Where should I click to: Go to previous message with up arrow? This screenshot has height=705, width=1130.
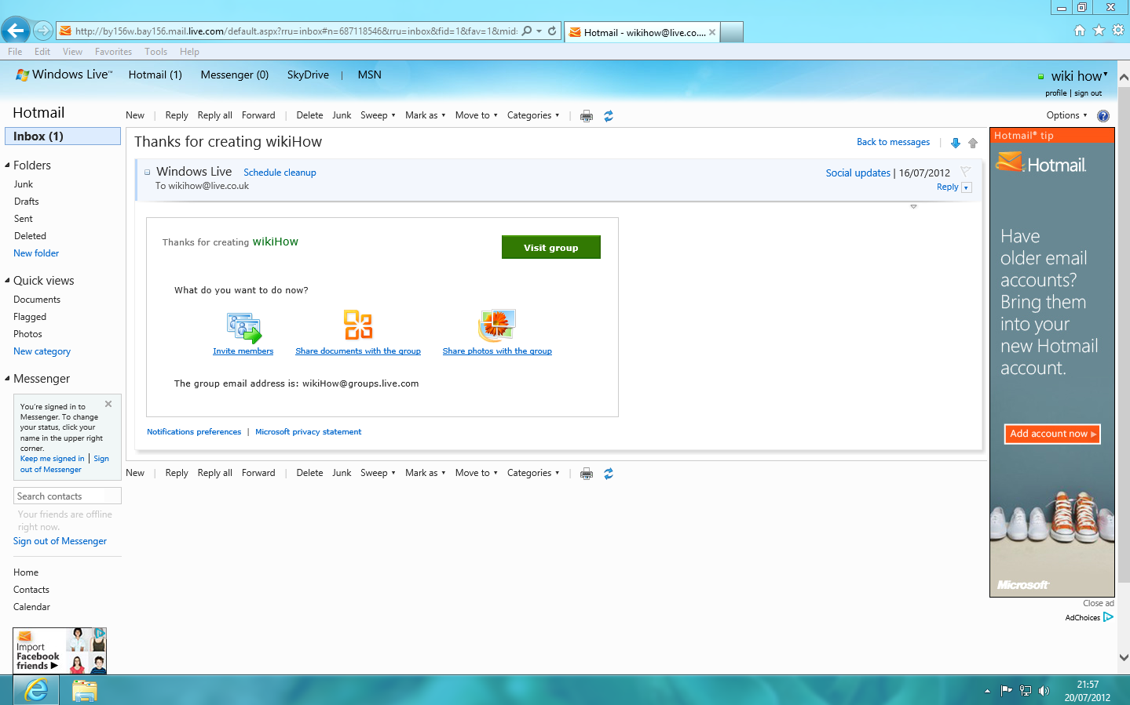(x=973, y=143)
